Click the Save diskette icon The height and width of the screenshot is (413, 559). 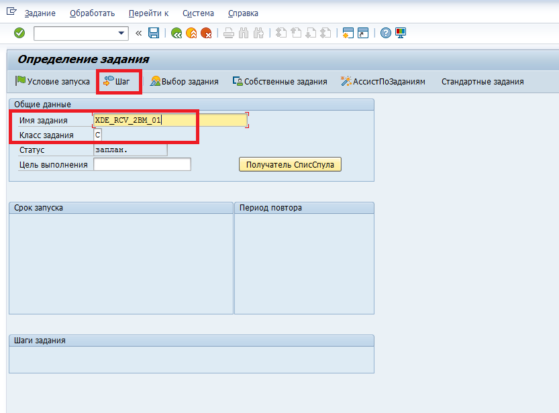pyautogui.click(x=154, y=33)
